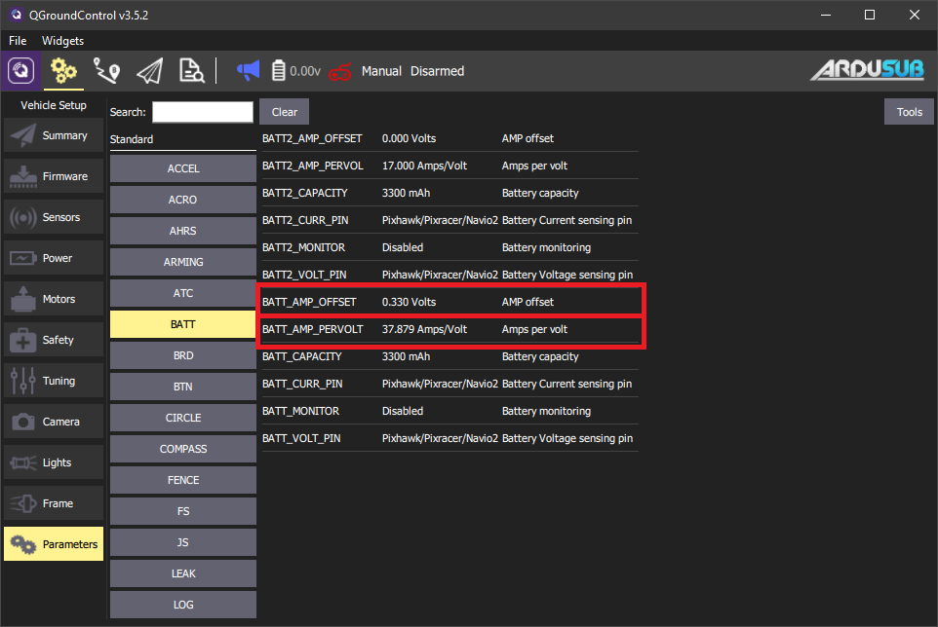Click the red joystick indicator icon
938x627 pixels.
coord(340,72)
